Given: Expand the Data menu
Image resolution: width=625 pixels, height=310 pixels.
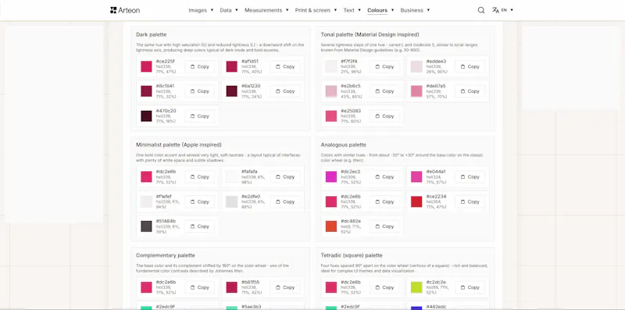Looking at the screenshot, I should (229, 10).
